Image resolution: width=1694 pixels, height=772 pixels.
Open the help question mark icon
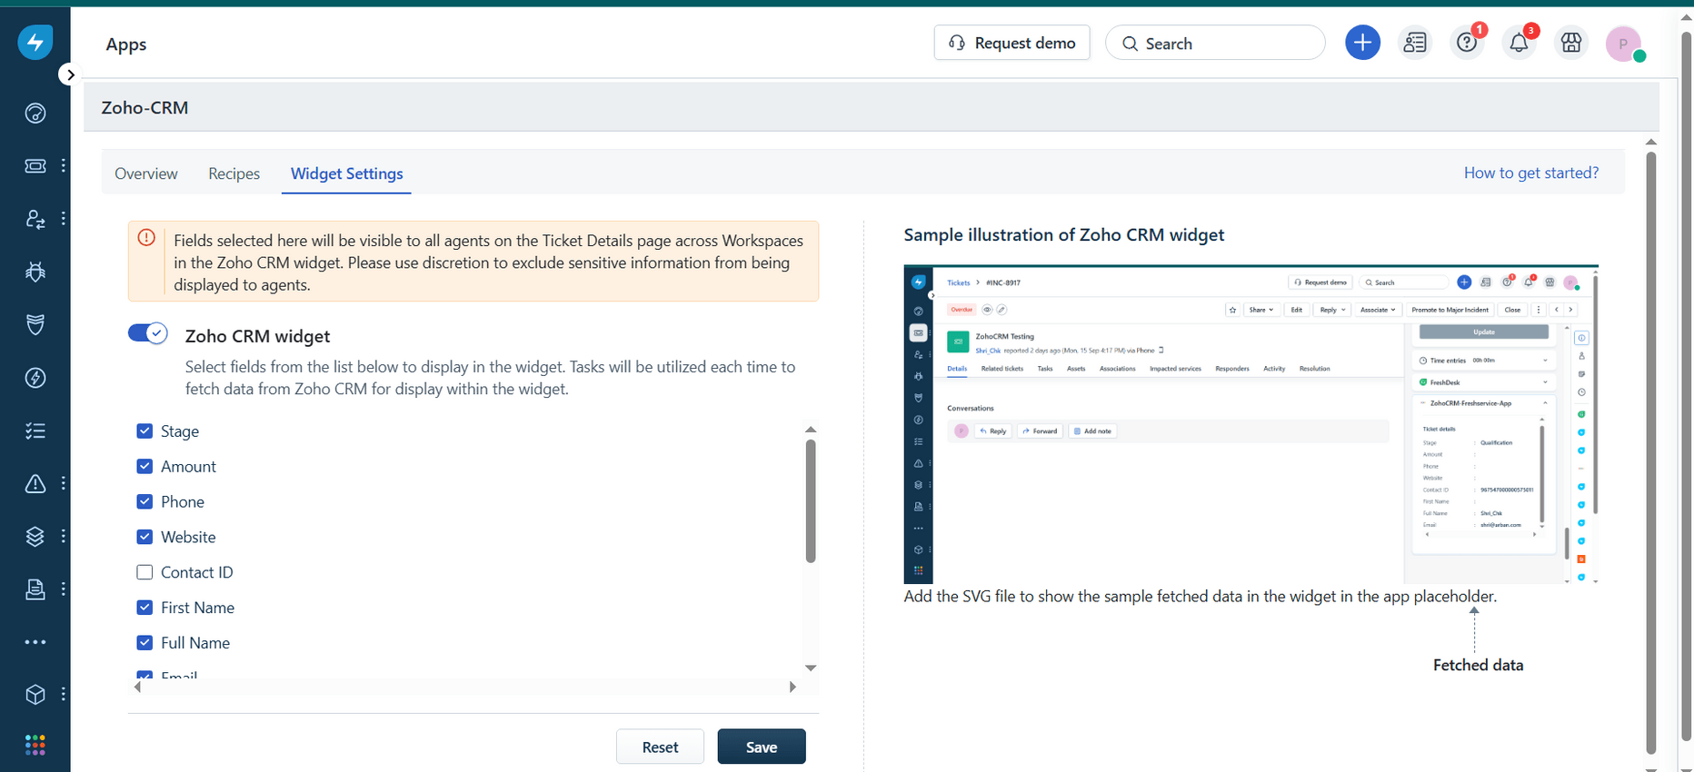[1467, 43]
